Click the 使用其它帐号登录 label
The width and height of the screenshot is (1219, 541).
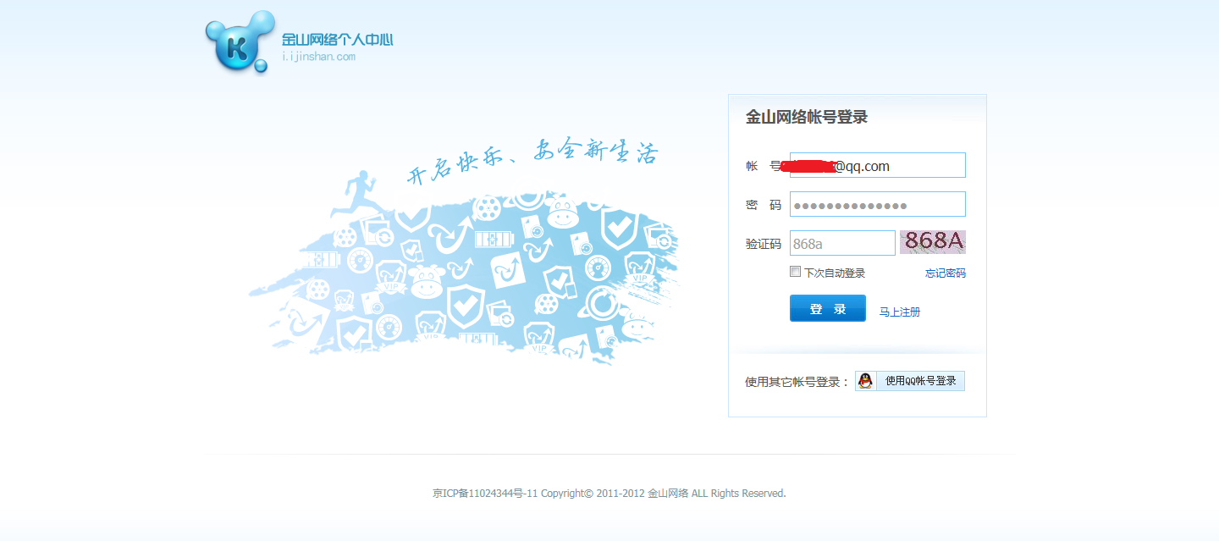[x=797, y=382]
